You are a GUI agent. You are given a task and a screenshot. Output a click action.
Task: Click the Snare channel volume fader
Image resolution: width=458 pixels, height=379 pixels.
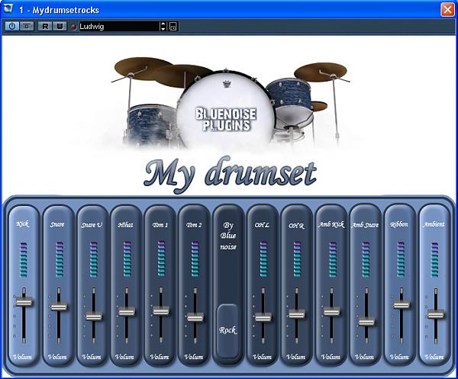click(57, 307)
